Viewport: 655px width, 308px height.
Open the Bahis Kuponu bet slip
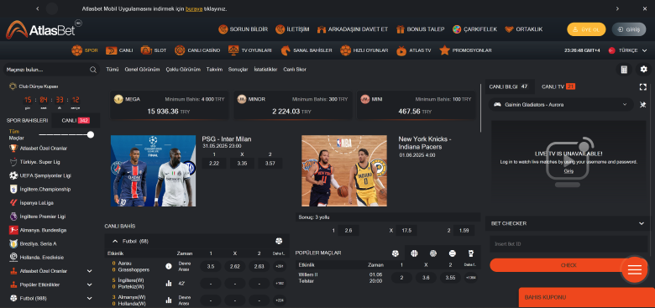coord(587,298)
